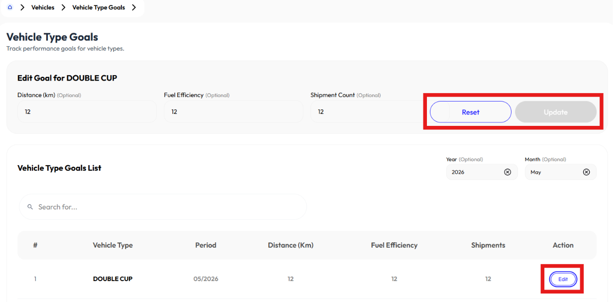Open the home icon in breadcrumb
Screen dimensions: 613x302
pyautogui.click(x=10, y=7)
